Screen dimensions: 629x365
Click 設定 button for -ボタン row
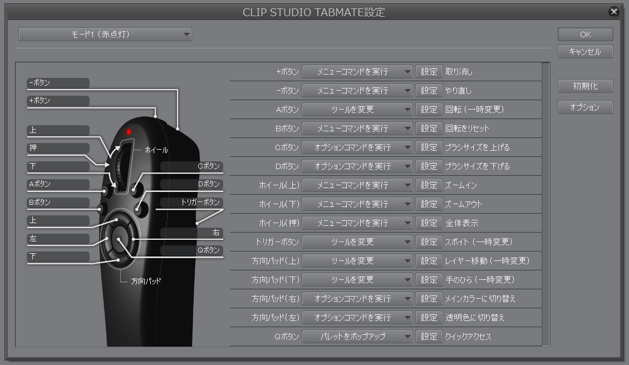tap(429, 91)
